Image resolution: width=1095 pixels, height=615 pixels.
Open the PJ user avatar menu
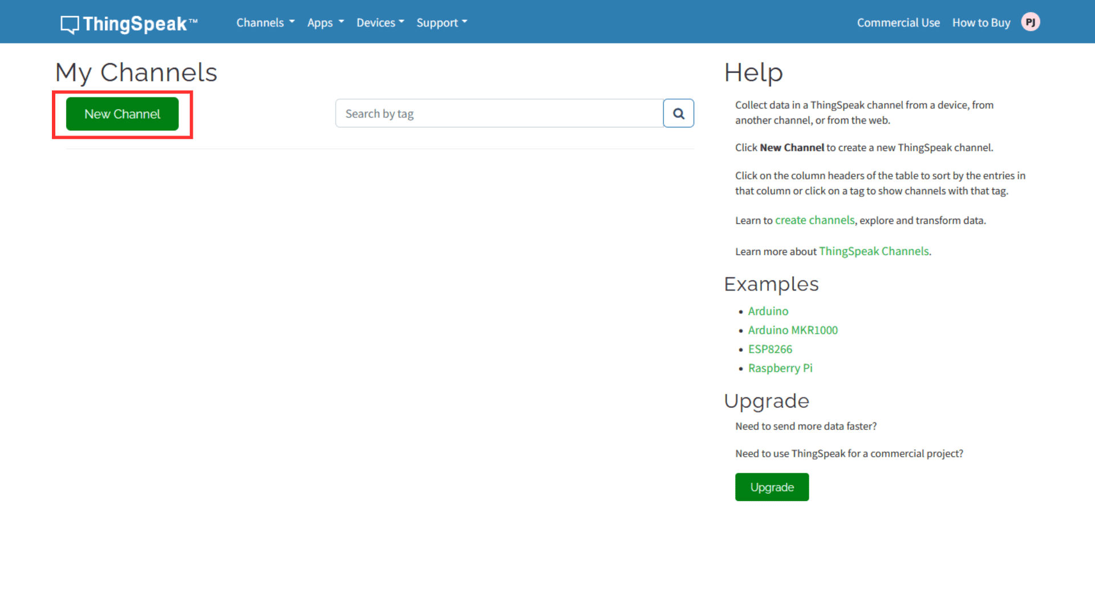click(x=1030, y=22)
